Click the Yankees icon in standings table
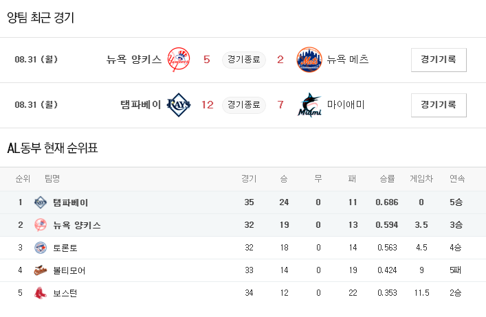The height and width of the screenshot is (317, 486). tap(40, 225)
